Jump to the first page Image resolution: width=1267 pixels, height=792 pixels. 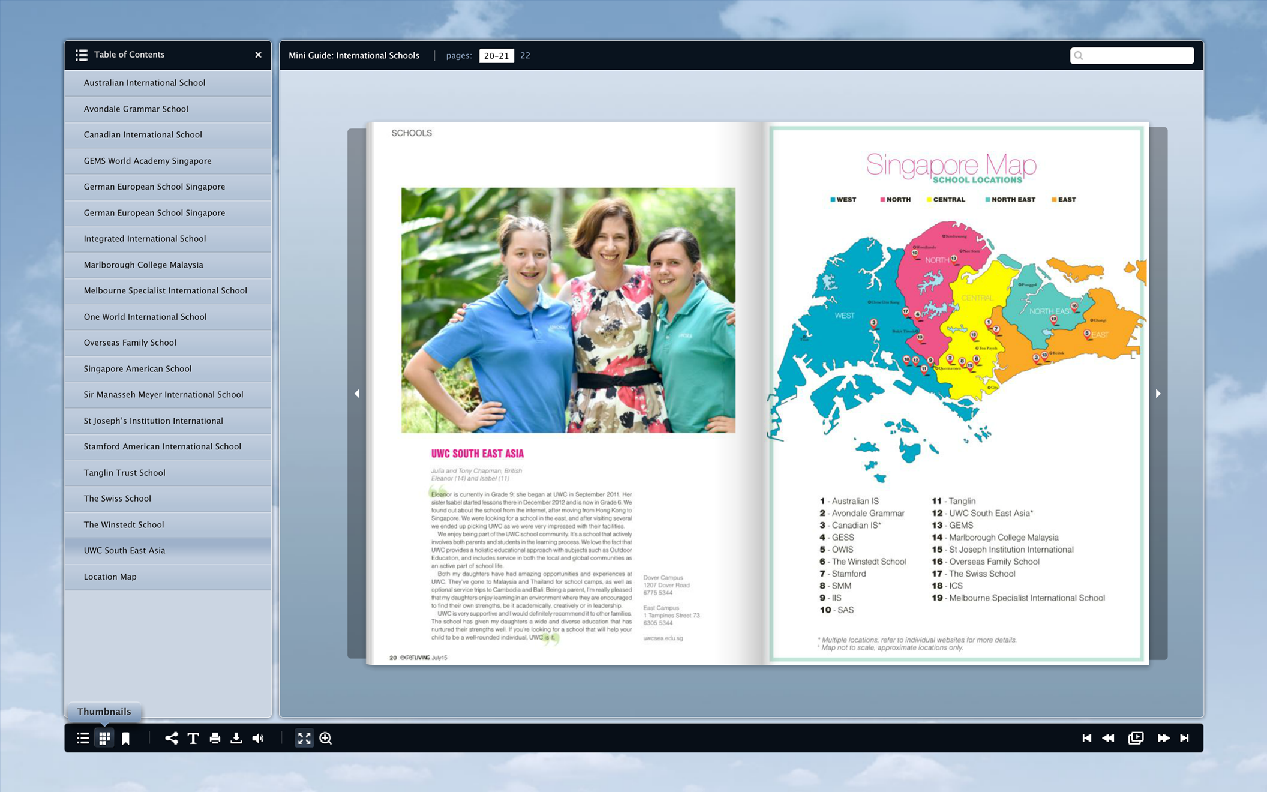click(1086, 738)
